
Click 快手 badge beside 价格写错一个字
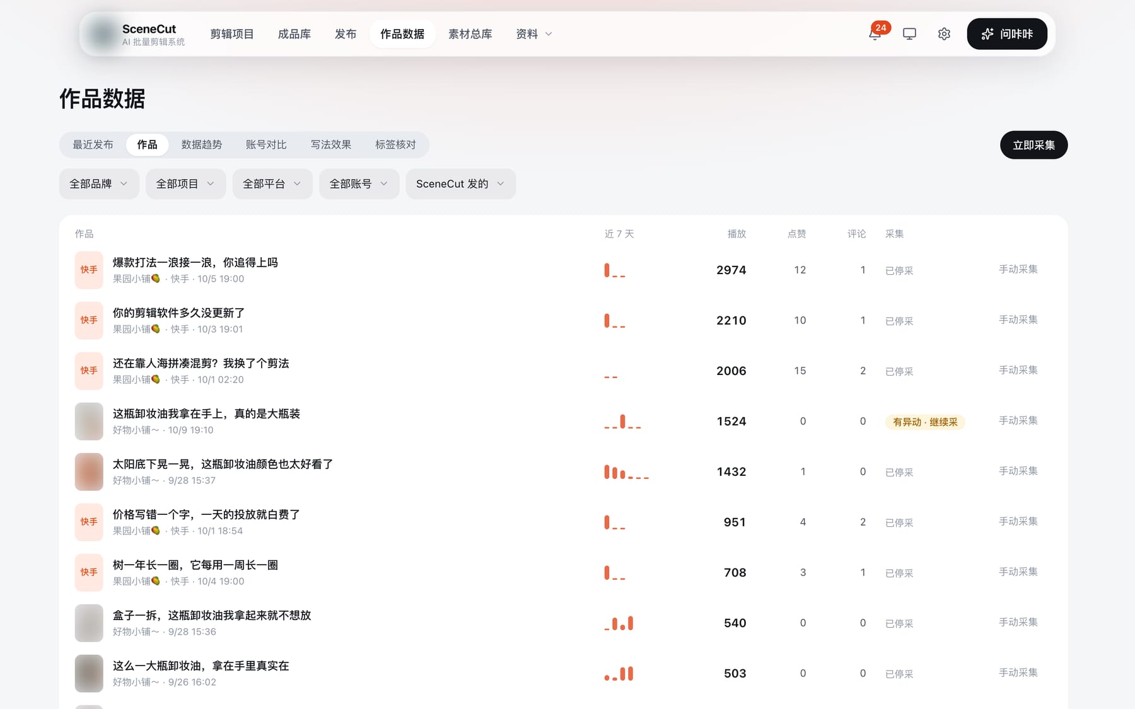click(x=89, y=522)
